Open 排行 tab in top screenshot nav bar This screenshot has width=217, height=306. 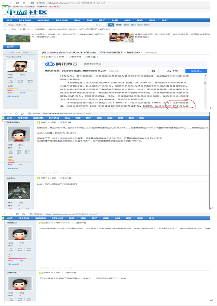coord(165,20)
